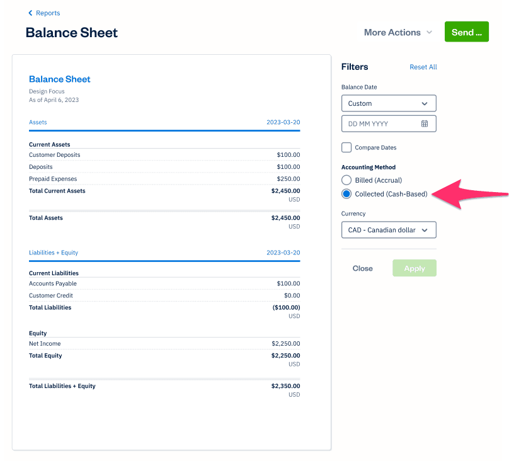Open the Custom balance date dropdown

pos(389,103)
